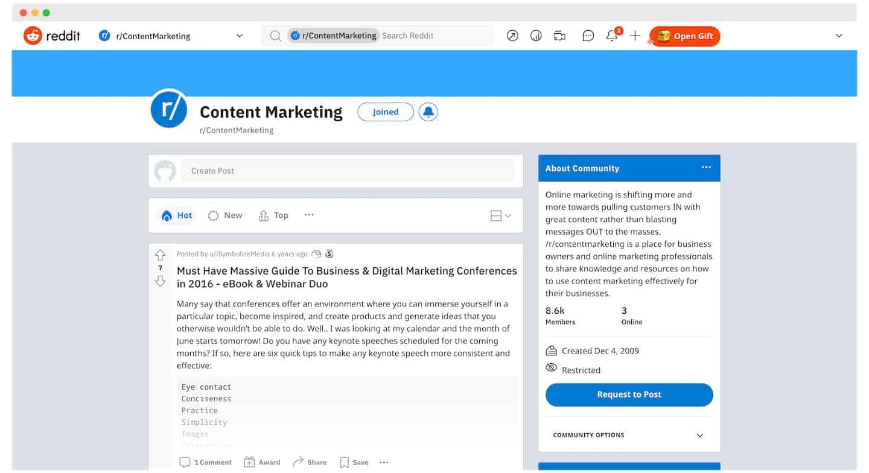
Task: Open notifications bell with 2 badge
Action: [613, 35]
